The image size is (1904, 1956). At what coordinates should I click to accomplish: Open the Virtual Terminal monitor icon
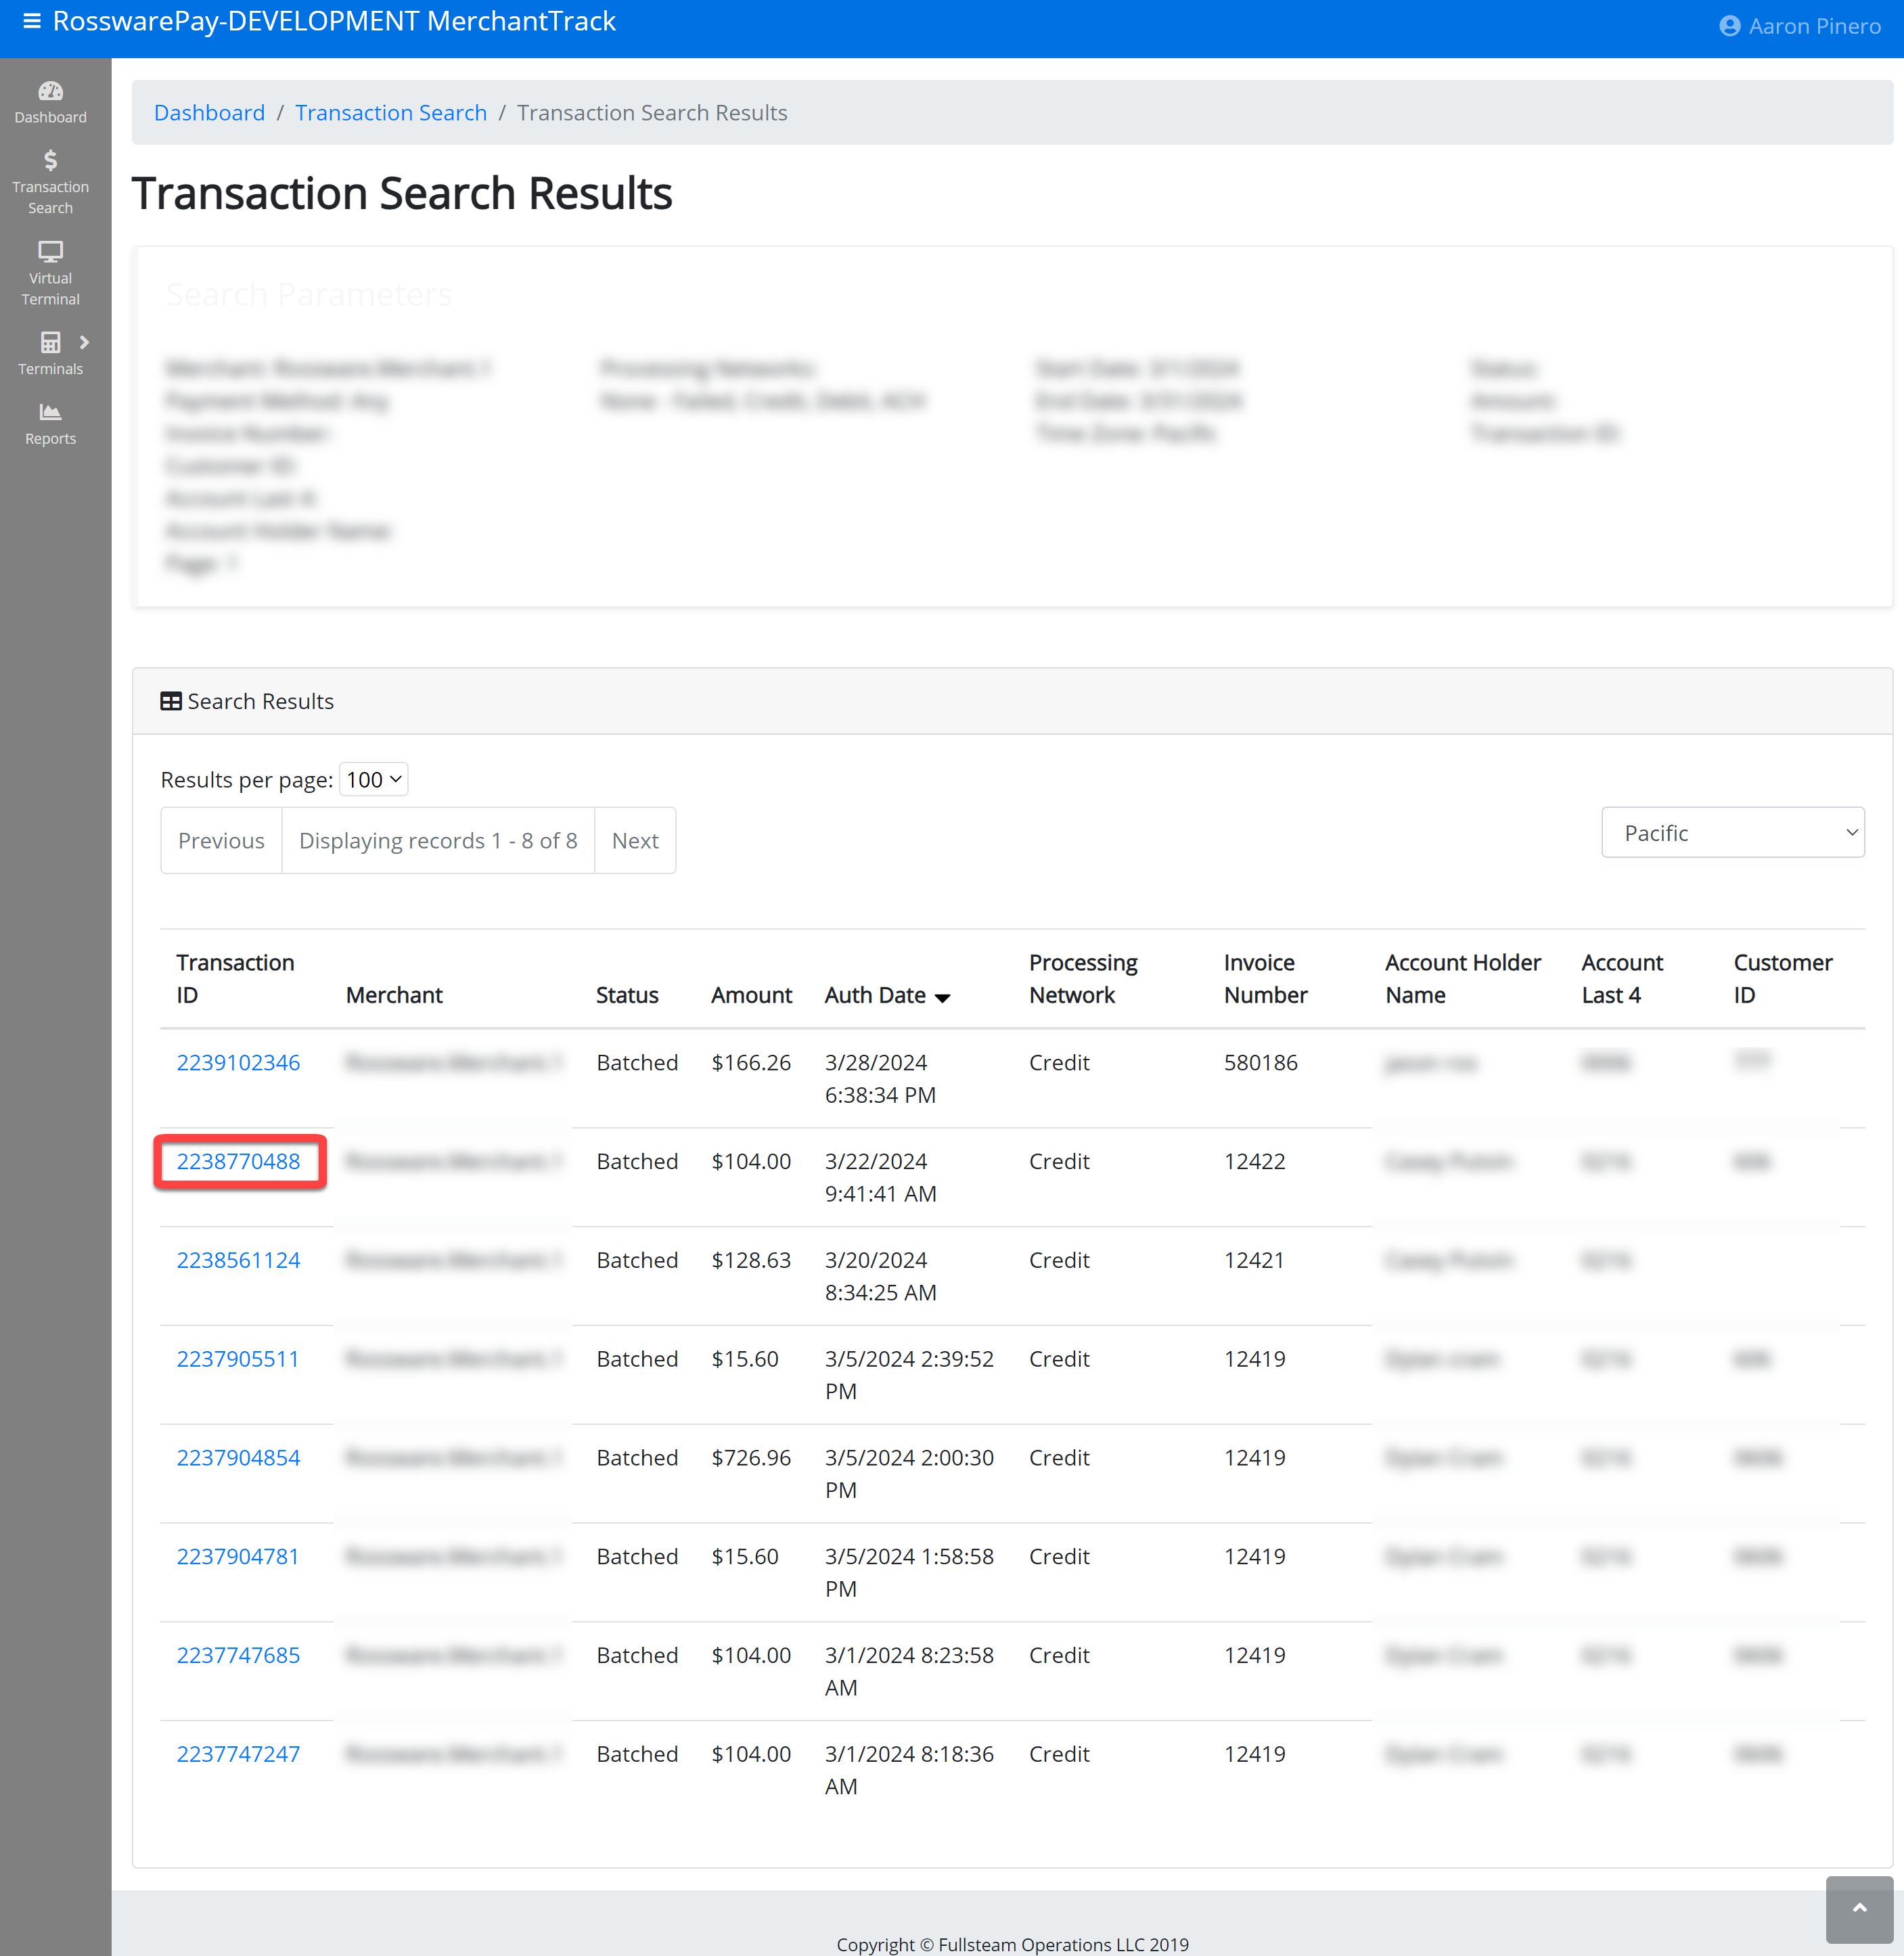click(50, 251)
